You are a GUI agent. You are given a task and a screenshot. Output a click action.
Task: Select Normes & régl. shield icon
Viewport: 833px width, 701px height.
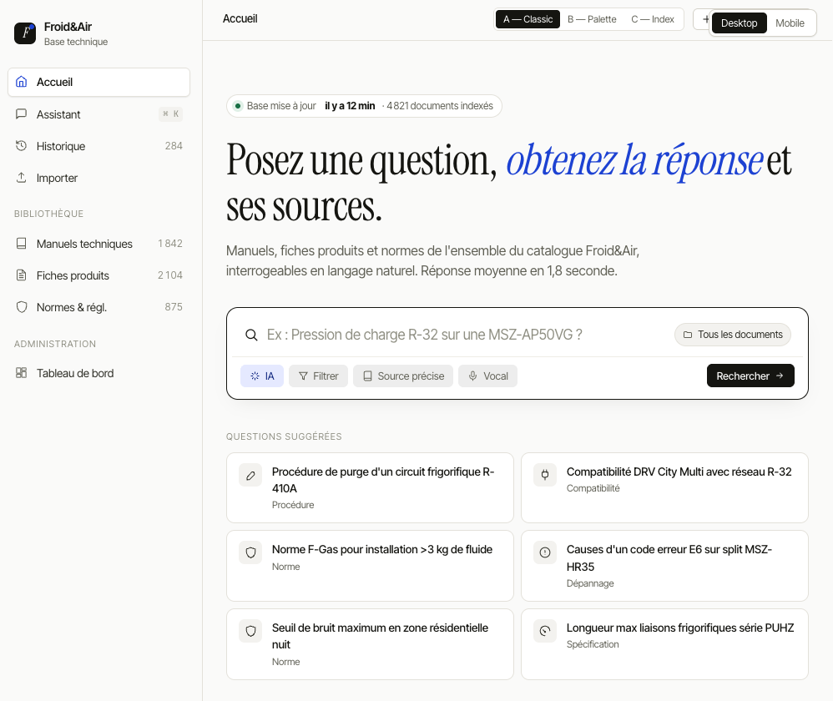point(21,307)
